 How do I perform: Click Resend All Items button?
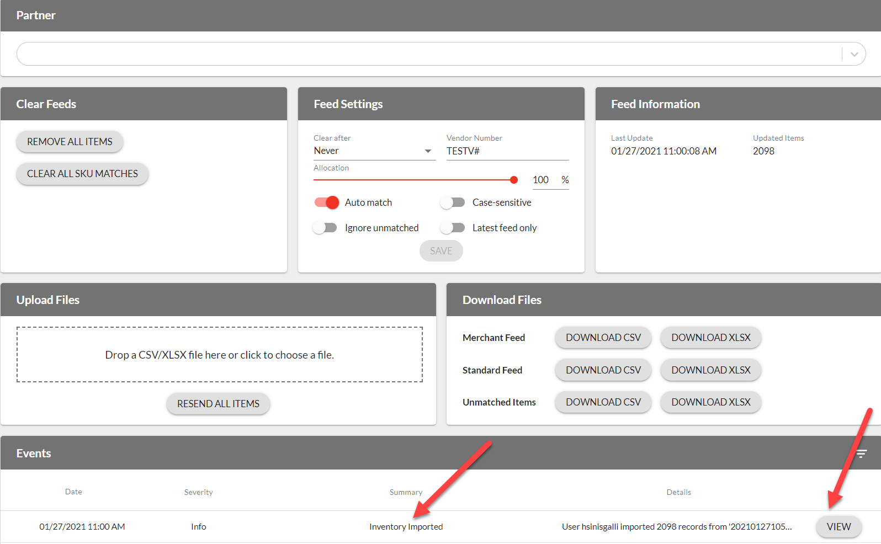(218, 404)
